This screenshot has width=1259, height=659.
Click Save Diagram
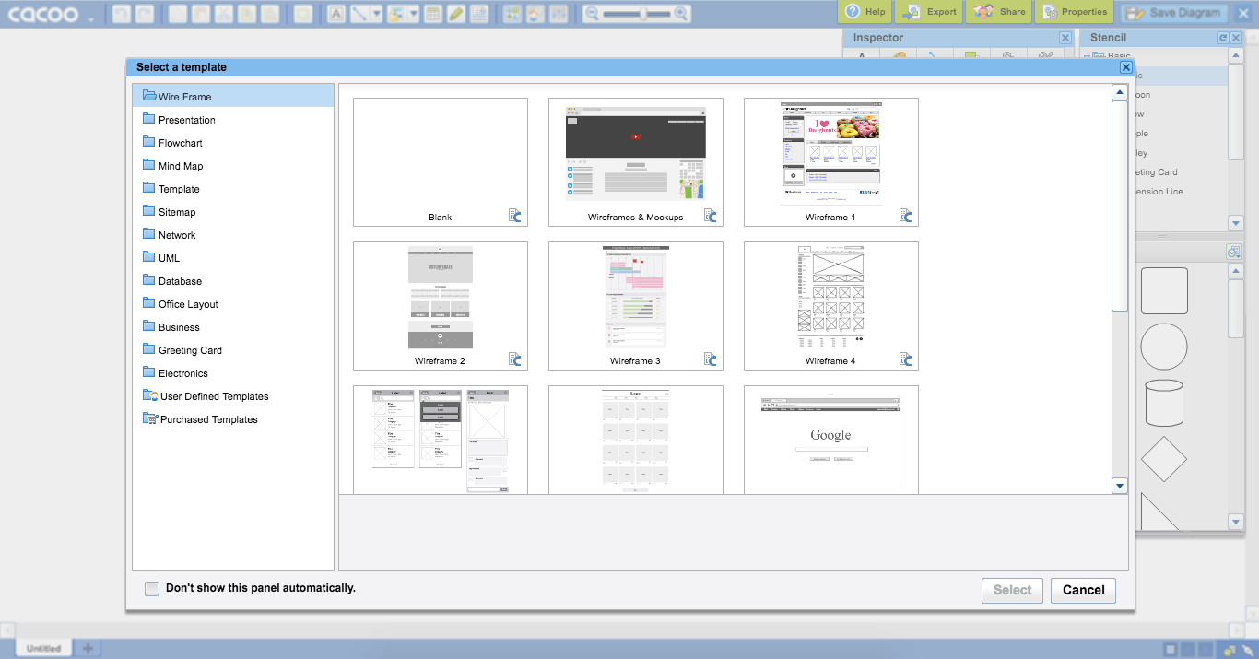tap(1174, 13)
